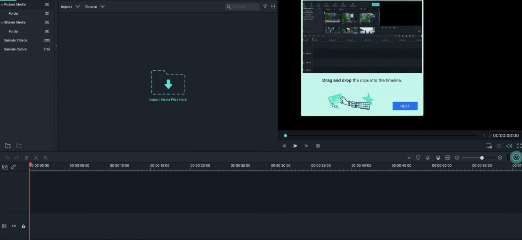Viewport: 522px width, 240px height.
Task: Switch media view with grid icon
Action: 273,6
